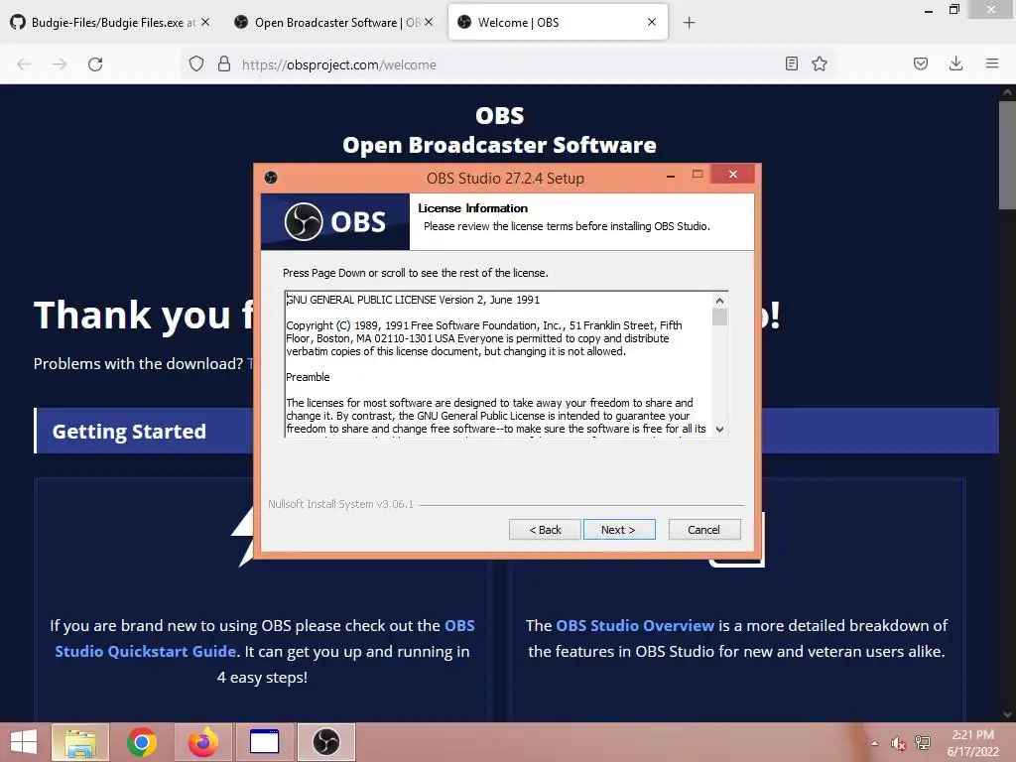Open tracking protection shield icon
This screenshot has width=1016, height=762.
pos(196,63)
